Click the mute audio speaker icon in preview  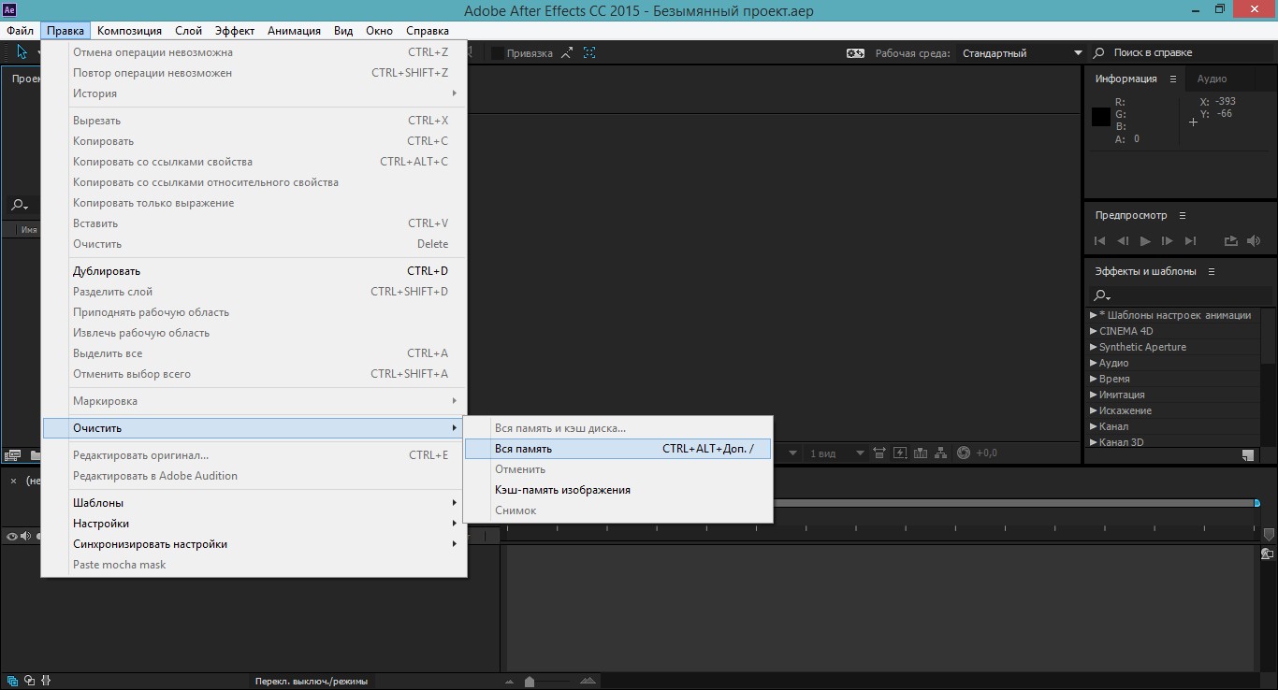[x=1254, y=241]
